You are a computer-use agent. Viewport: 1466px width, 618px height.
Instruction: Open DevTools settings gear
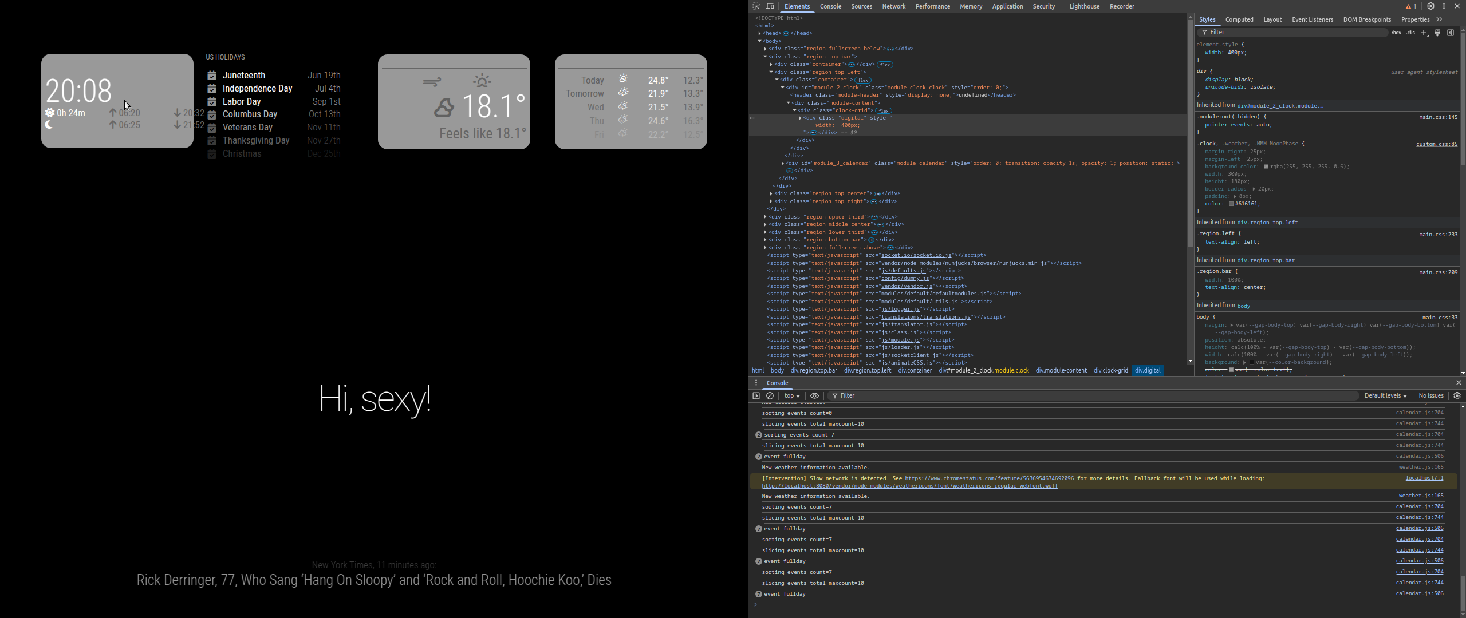click(x=1430, y=6)
